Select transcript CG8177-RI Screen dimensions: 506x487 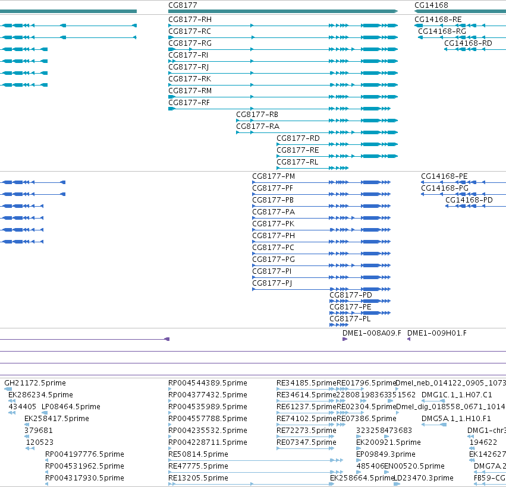tap(188, 55)
